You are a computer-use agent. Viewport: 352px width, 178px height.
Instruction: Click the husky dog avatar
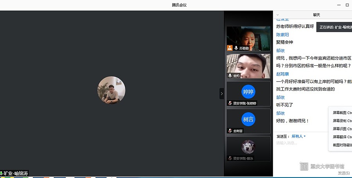click(x=248, y=147)
